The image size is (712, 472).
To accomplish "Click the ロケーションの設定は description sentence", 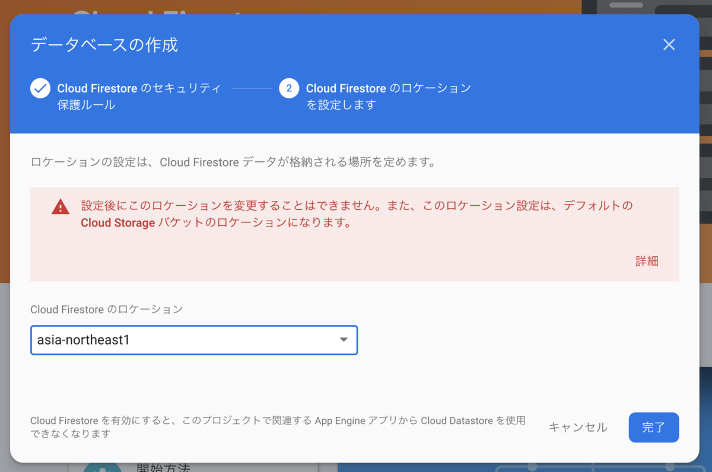I will click(233, 162).
